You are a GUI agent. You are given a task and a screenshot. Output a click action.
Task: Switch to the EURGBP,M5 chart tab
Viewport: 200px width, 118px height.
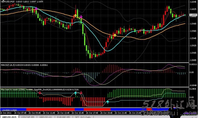point(63,117)
